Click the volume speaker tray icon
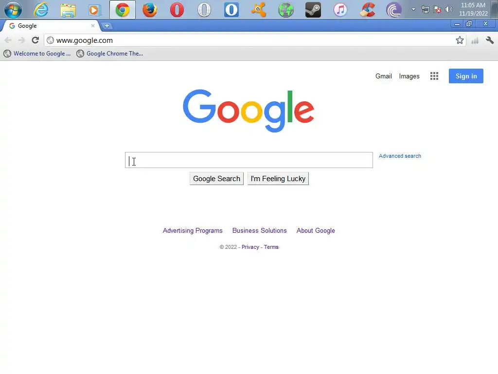This screenshot has width=498, height=374. click(x=449, y=9)
